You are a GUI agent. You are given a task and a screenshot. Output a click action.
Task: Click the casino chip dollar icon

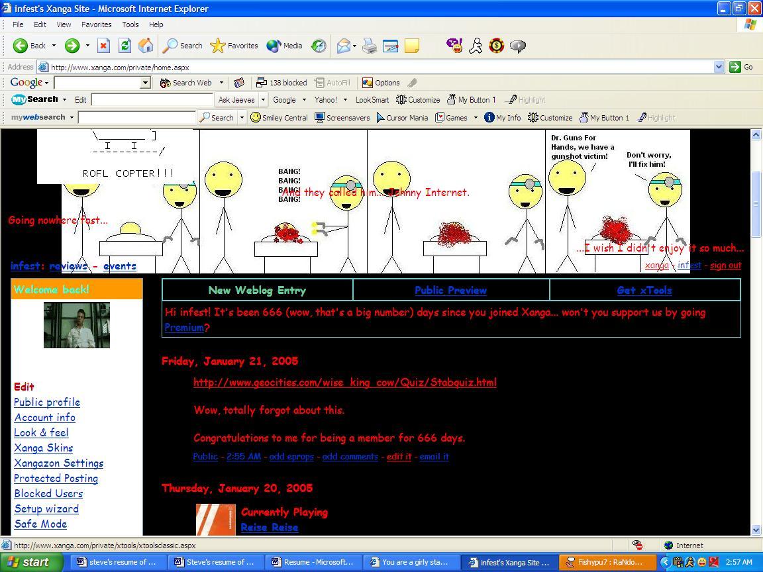tap(496, 46)
